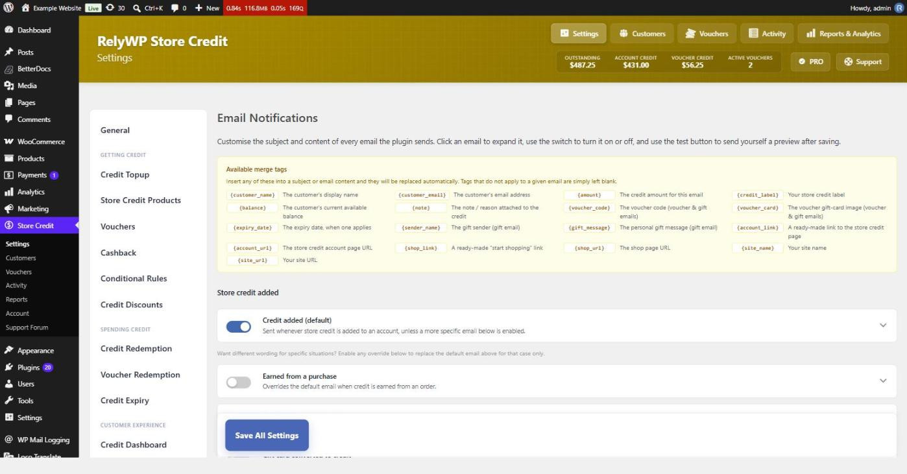This screenshot has height=474, width=907.
Task: Click the {site_url} merge tag
Action: click(252, 260)
